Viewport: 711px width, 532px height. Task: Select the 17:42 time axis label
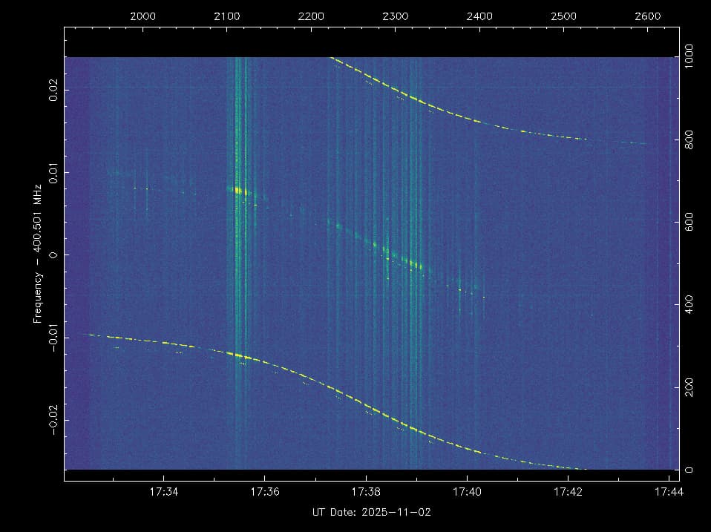pos(568,491)
